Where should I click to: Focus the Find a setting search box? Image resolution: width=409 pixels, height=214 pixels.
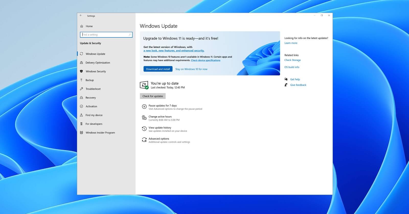pyautogui.click(x=106, y=35)
